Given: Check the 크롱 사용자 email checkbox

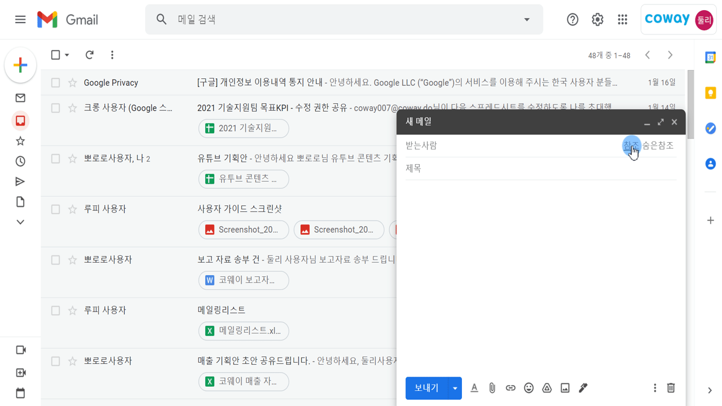Looking at the screenshot, I should 55,108.
